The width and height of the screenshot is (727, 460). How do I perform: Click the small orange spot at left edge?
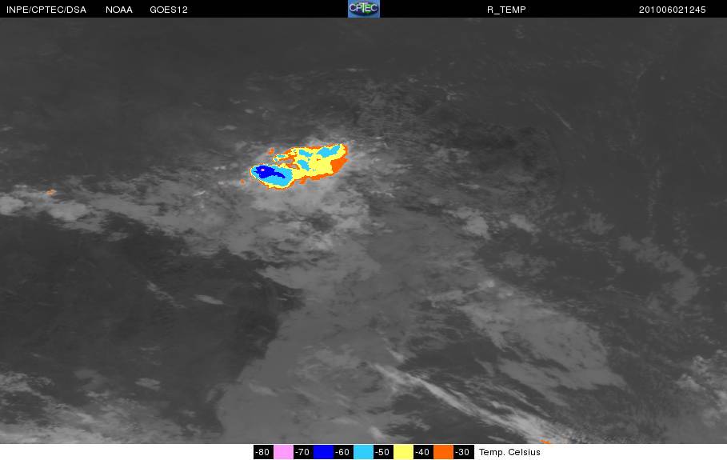pos(51,192)
